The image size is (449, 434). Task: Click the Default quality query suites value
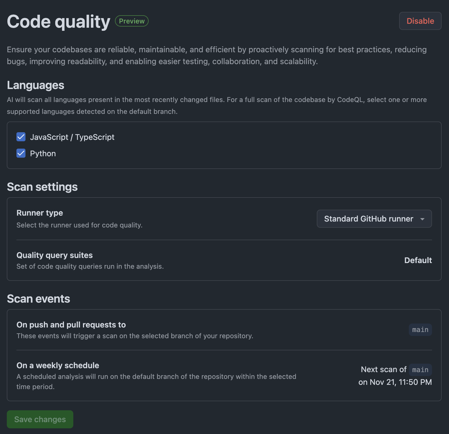[418, 260]
